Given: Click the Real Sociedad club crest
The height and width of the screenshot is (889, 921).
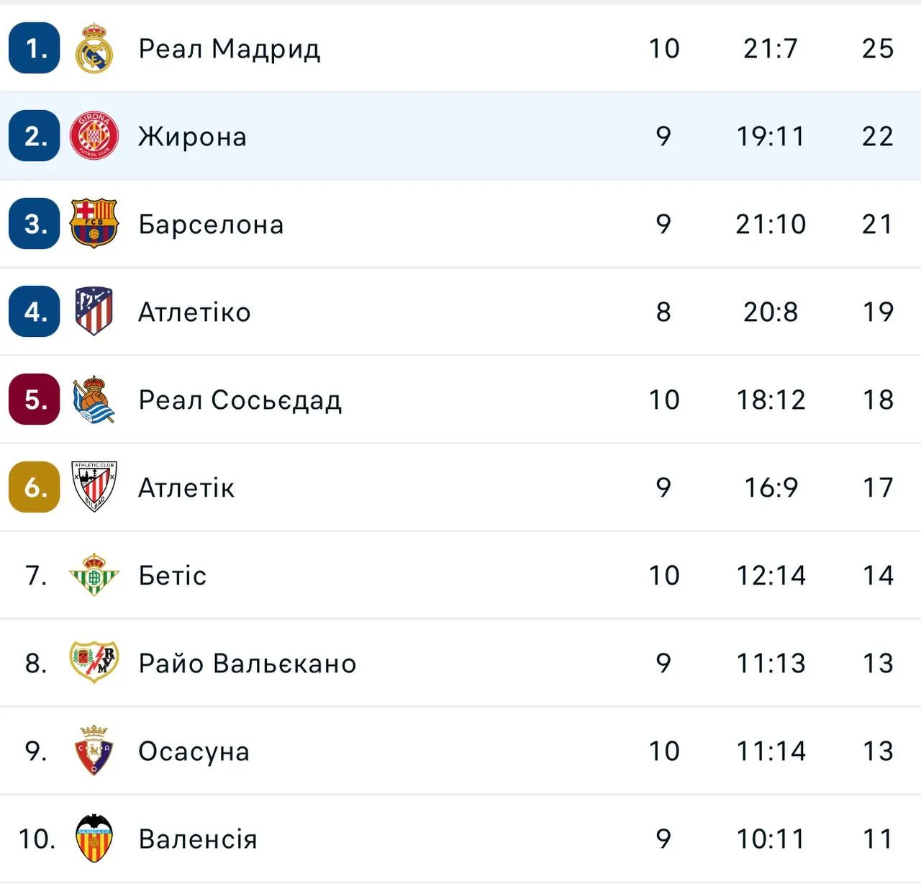Looking at the screenshot, I should click(94, 400).
